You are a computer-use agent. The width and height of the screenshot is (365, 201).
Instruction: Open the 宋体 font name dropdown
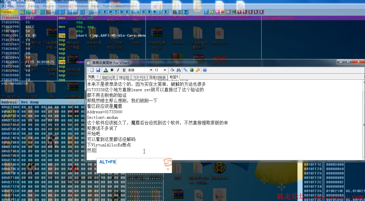click(151, 70)
